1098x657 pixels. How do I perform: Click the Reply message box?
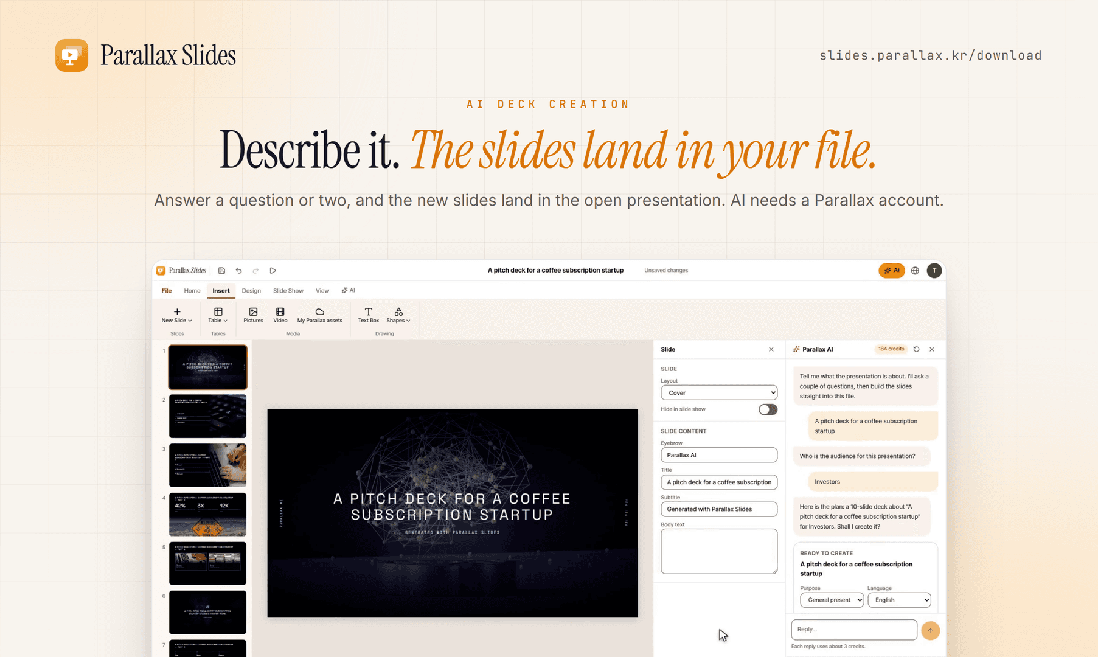854,630
